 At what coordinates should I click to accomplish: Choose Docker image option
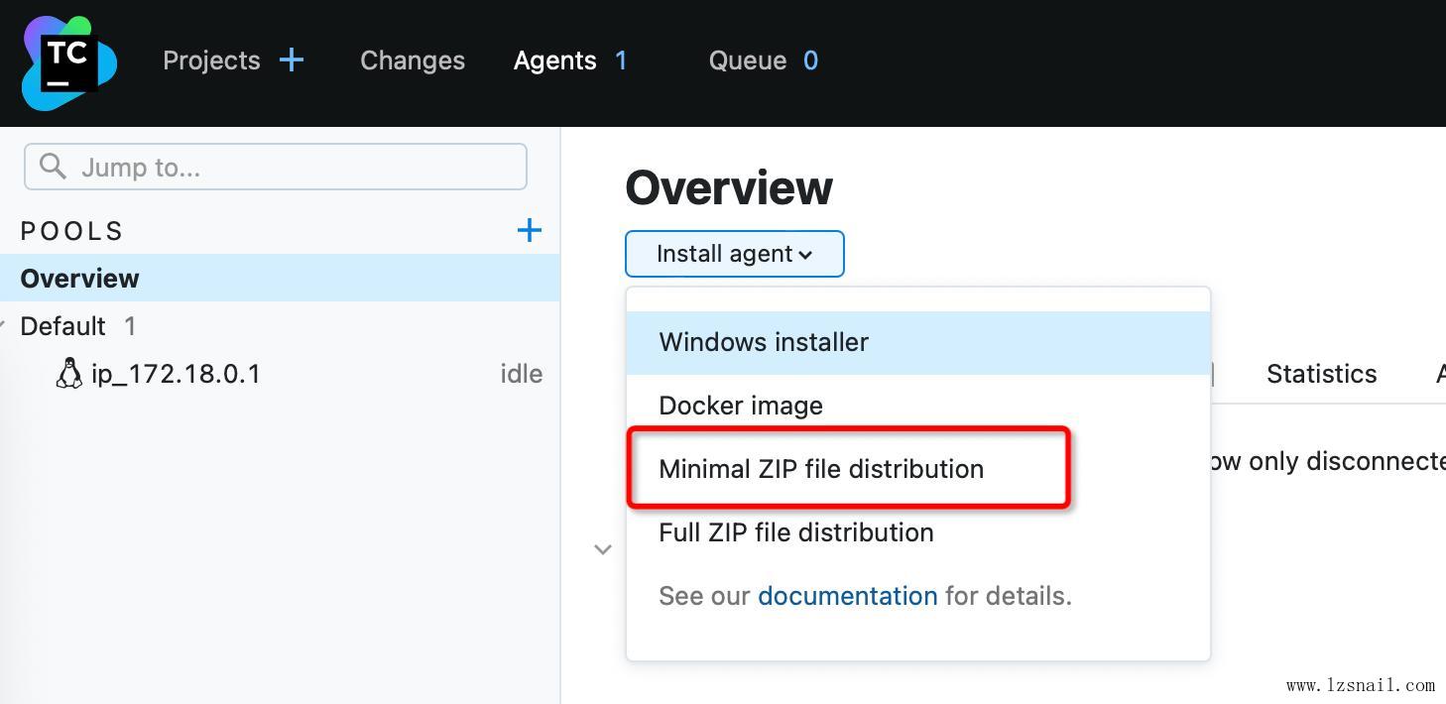(918, 406)
